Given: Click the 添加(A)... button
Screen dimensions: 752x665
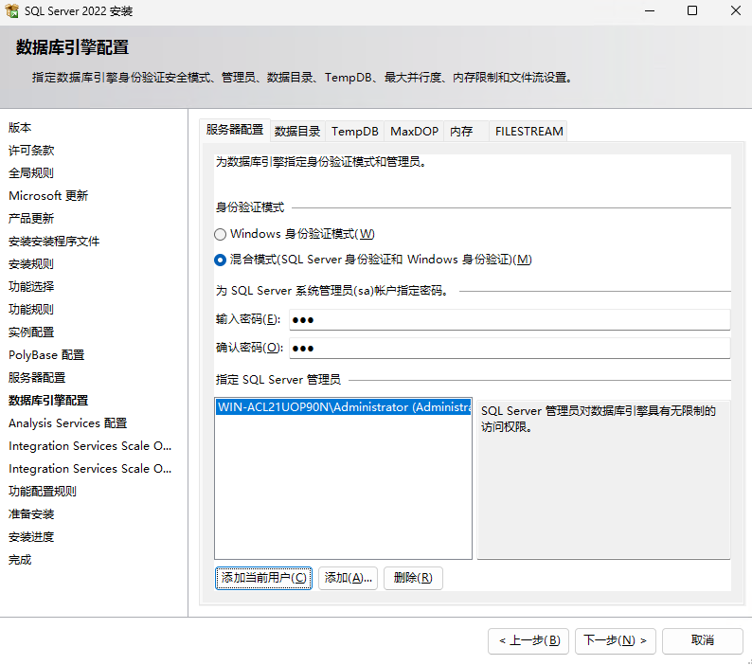Looking at the screenshot, I should click(348, 578).
